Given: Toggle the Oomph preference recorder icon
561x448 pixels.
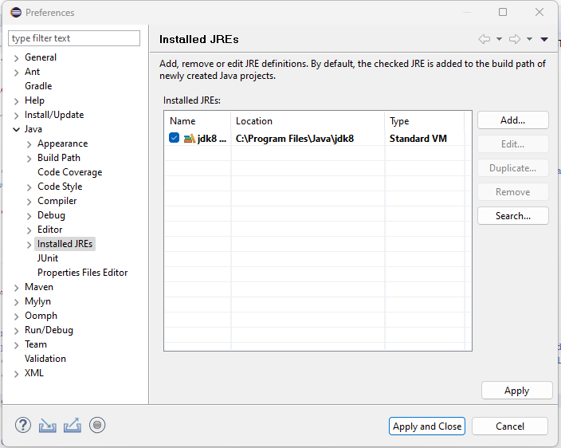Looking at the screenshot, I should point(97,425).
